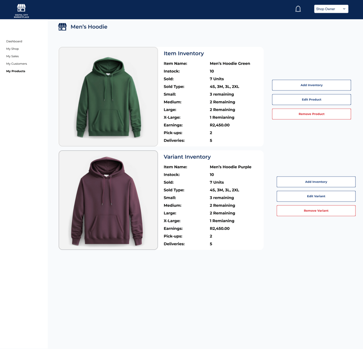Screen dimensions: 363x349
Task: Open notifications with the bell icon
Action: pyautogui.click(x=298, y=9)
